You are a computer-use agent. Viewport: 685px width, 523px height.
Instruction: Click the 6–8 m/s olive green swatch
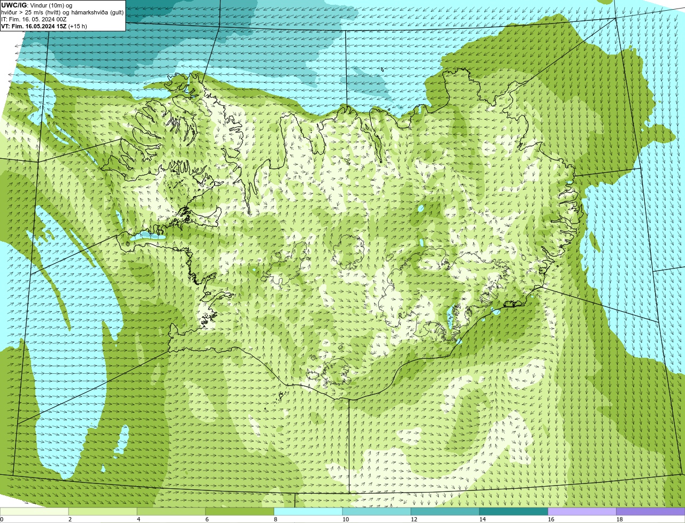(240, 512)
